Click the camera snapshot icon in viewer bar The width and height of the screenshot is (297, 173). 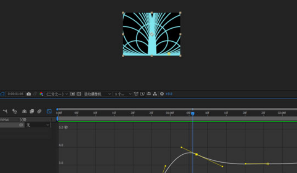point(29,94)
